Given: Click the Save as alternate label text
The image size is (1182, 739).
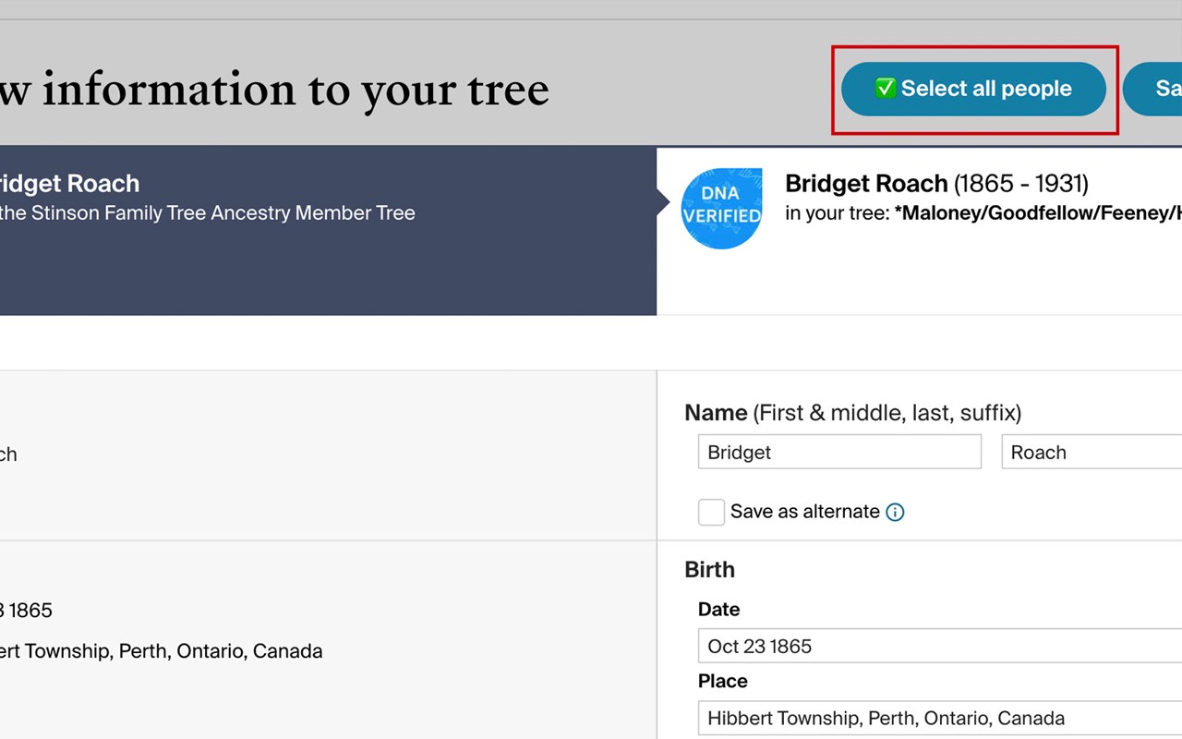Looking at the screenshot, I should 804,512.
